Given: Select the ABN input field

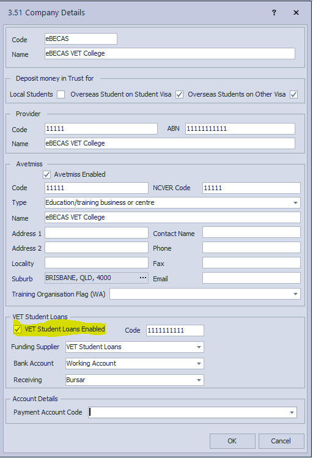Looking at the screenshot, I should [240, 129].
